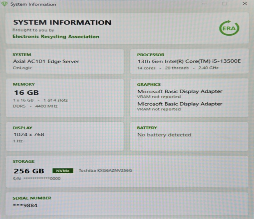Click the DISPLAY section label
The width and height of the screenshot is (254, 219).
point(22,128)
